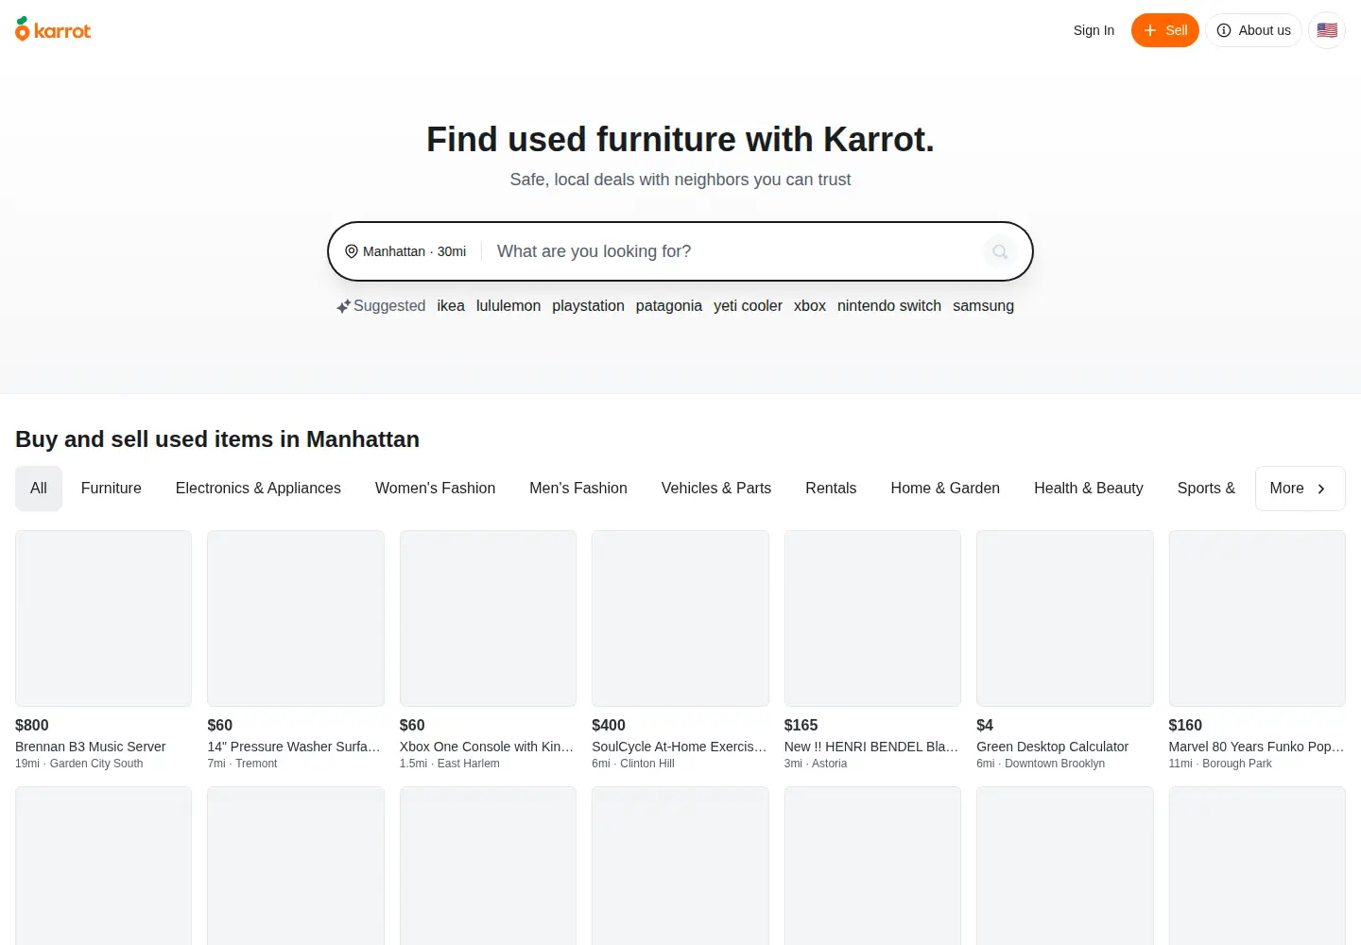Click the location pin icon for Manhattan

pyautogui.click(x=352, y=251)
